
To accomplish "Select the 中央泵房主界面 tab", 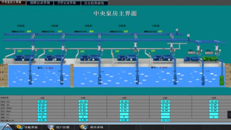I will click(x=12, y=2).
